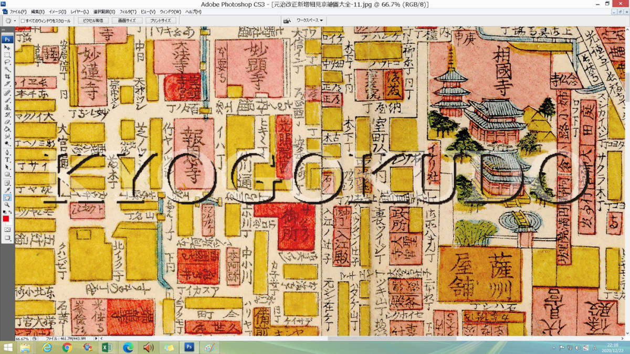Select the Slice tool

(7, 83)
